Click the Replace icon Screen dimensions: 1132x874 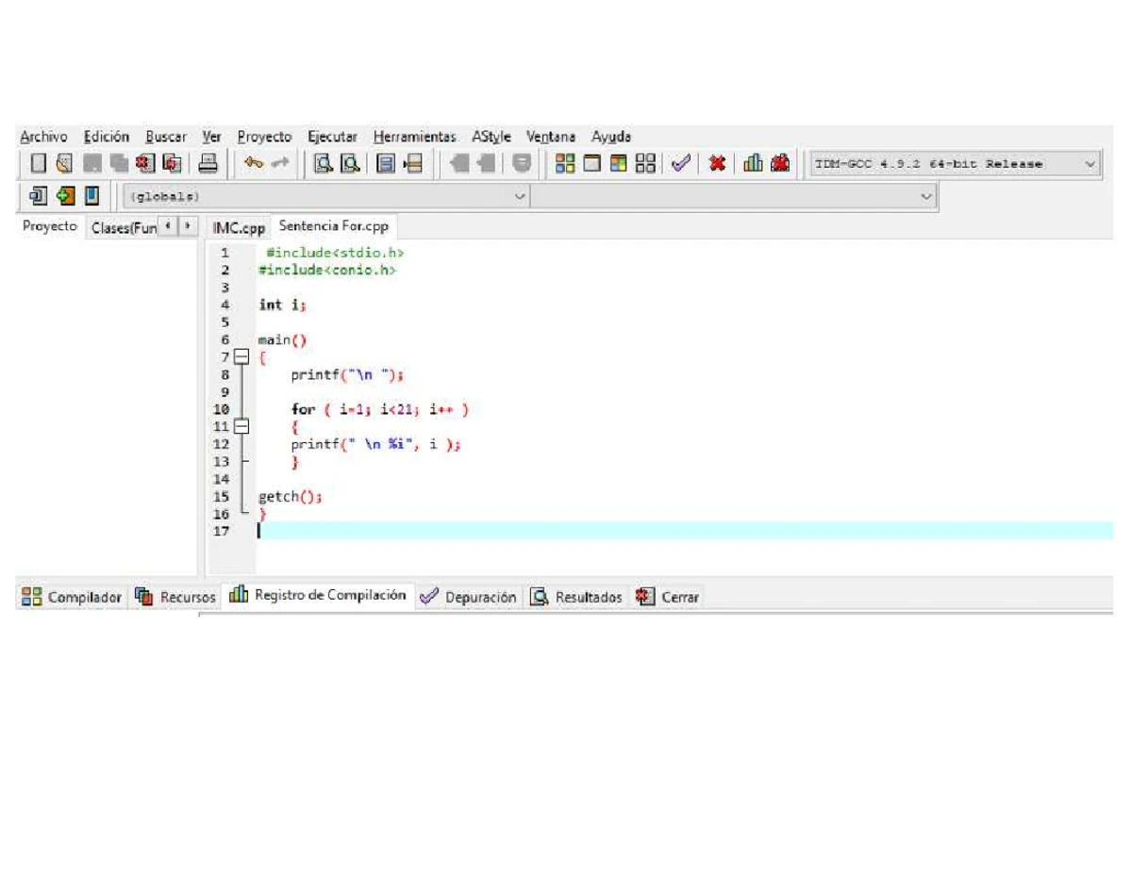[x=350, y=163]
